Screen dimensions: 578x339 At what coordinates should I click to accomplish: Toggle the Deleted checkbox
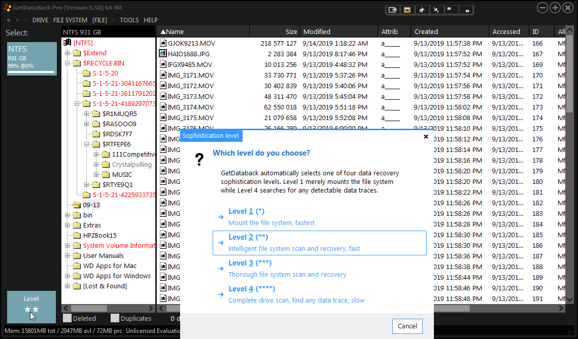[67, 318]
